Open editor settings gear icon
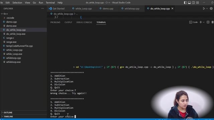214x120 pixels. click(x=211, y=8)
